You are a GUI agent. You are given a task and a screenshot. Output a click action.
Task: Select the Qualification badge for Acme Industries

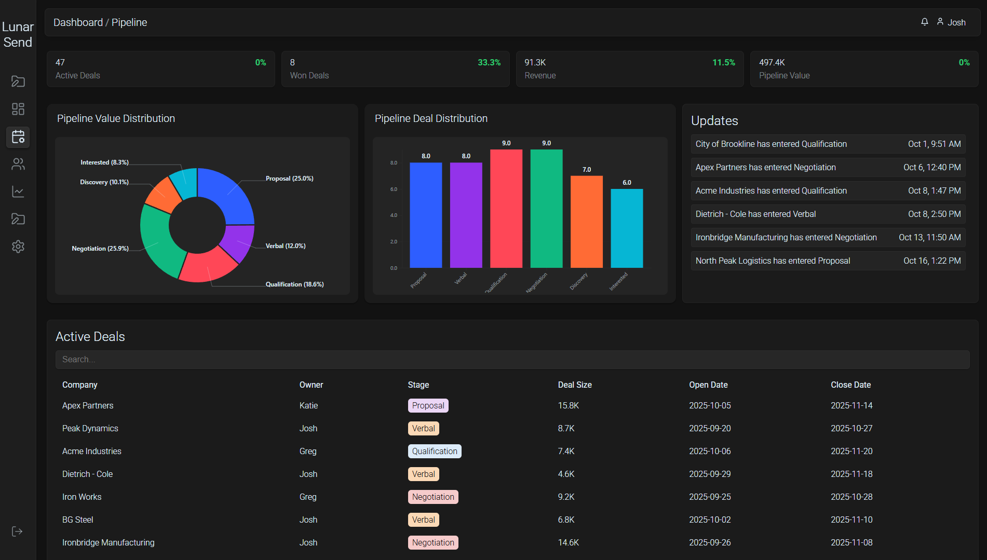[434, 451]
